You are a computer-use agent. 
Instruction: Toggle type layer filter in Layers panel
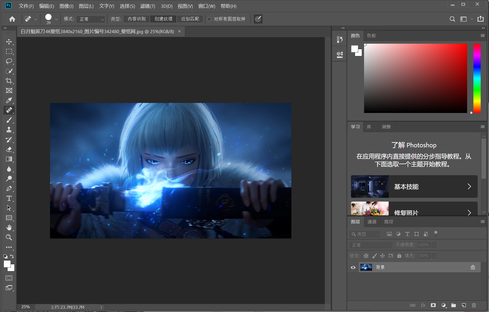click(408, 234)
